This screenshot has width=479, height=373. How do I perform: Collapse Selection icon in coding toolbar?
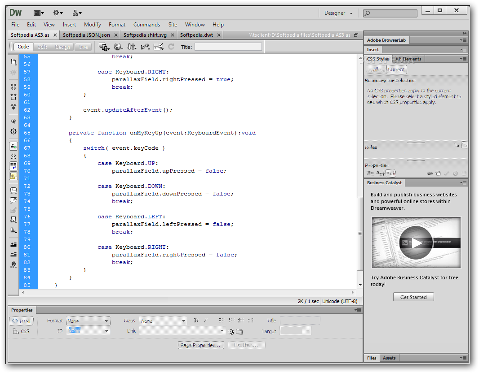coord(13,97)
